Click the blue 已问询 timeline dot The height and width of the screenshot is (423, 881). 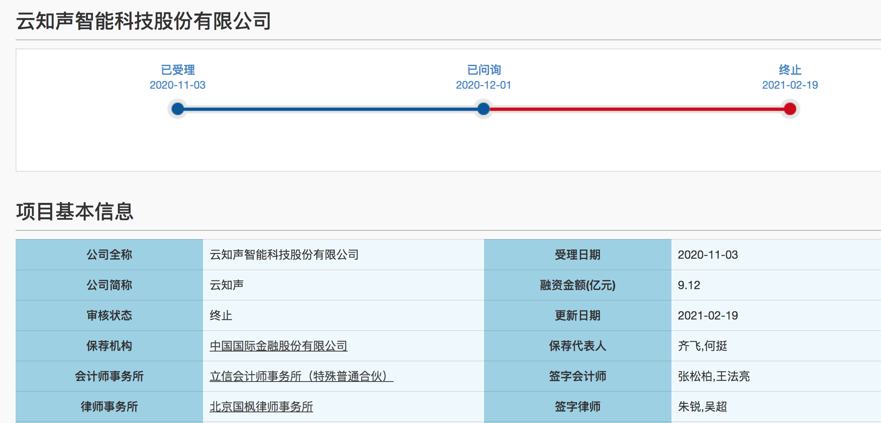pyautogui.click(x=484, y=109)
